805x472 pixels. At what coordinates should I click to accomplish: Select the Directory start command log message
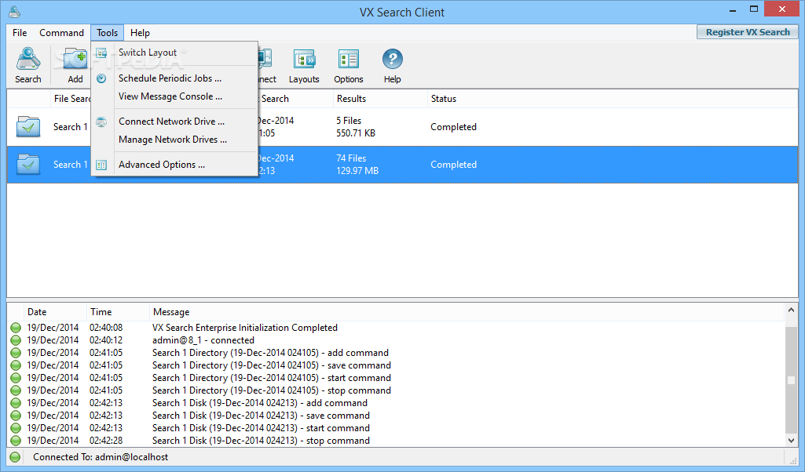click(x=272, y=378)
